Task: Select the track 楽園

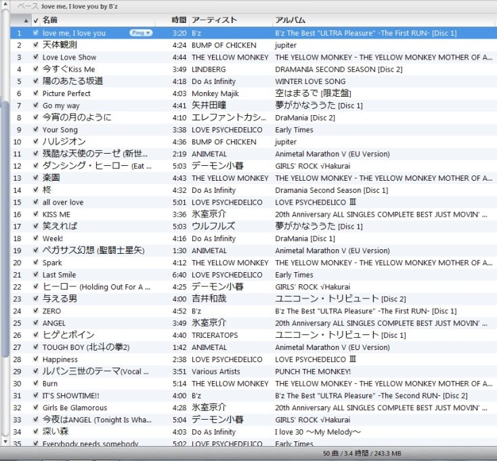Action: point(51,178)
